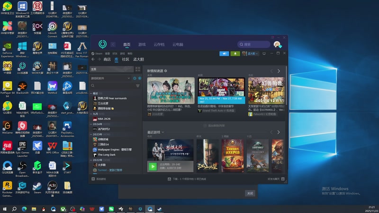379x213 pixels.
Task: Open downloads icon in Steam bottom bar
Action: (169, 179)
